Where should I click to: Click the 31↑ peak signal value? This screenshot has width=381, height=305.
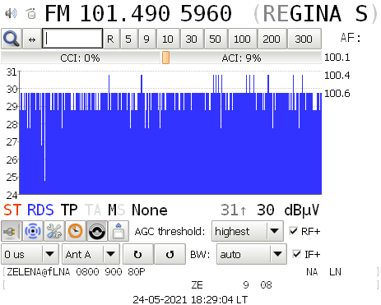click(x=234, y=210)
